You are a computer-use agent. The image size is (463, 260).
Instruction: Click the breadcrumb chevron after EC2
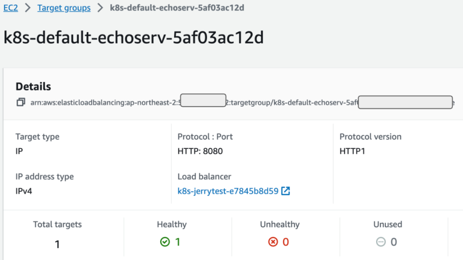pyautogui.click(x=28, y=8)
